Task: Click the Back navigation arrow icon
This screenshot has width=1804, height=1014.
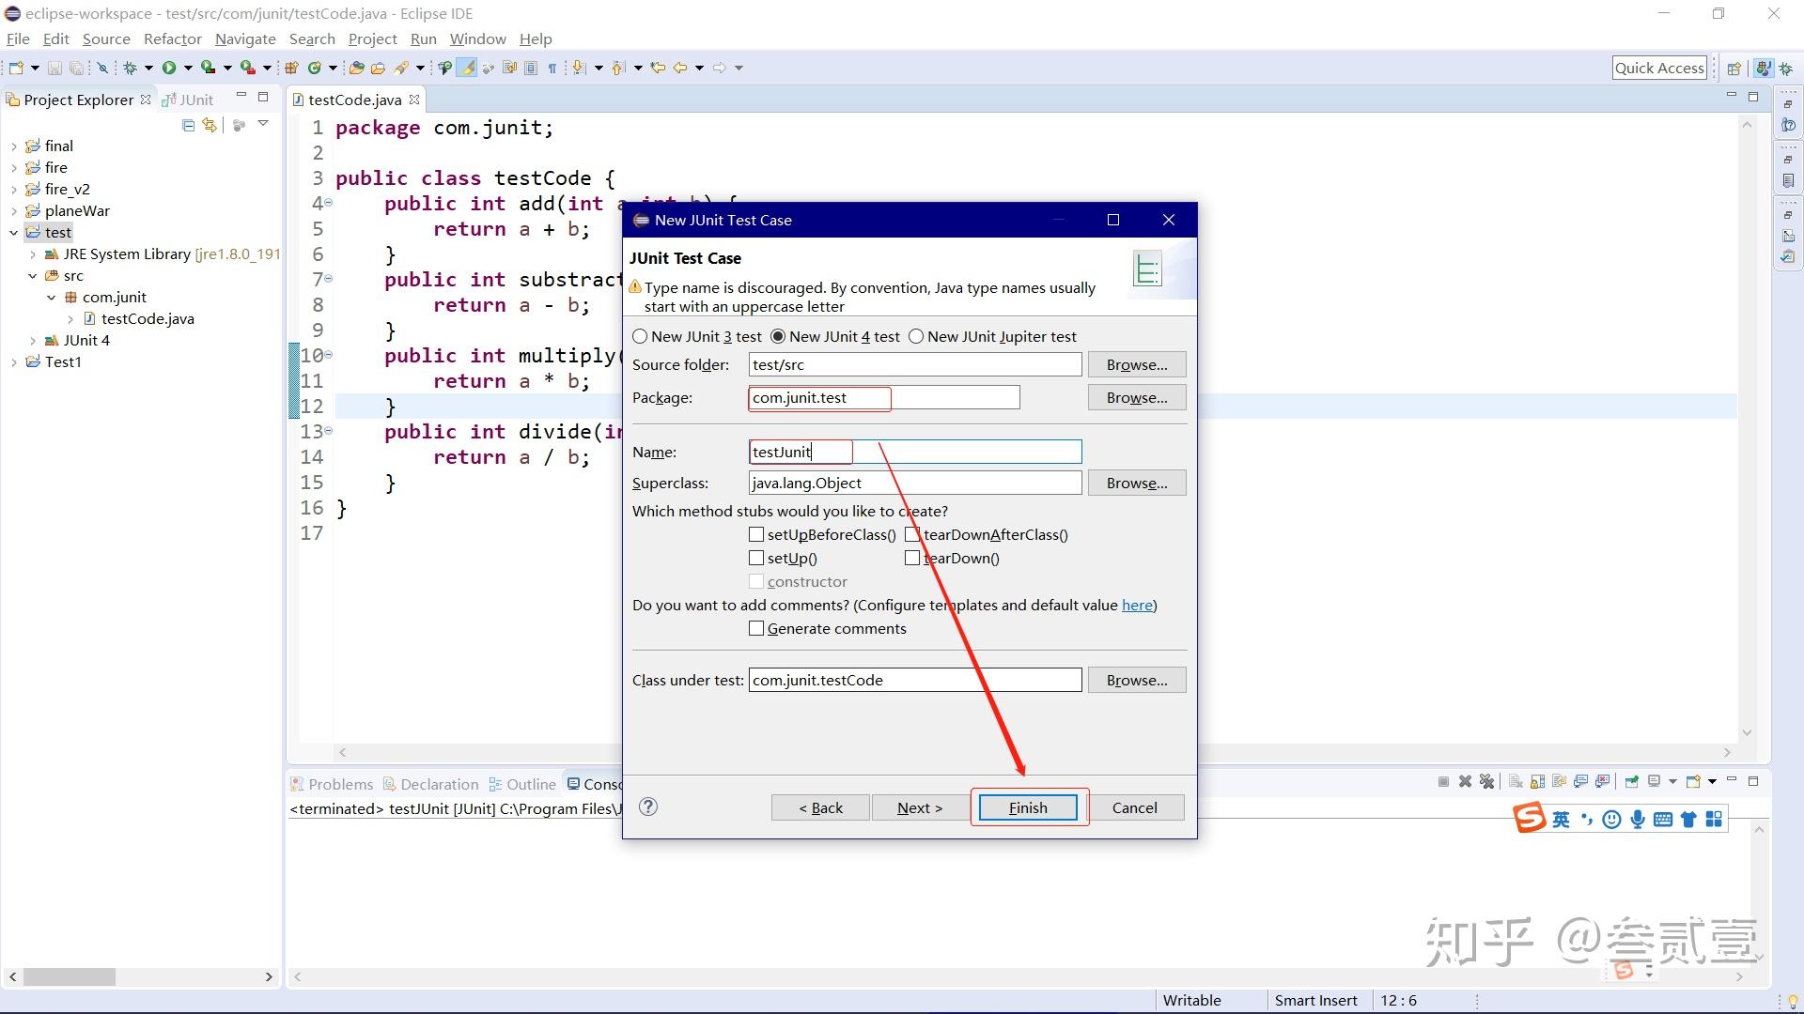Action: point(680,68)
